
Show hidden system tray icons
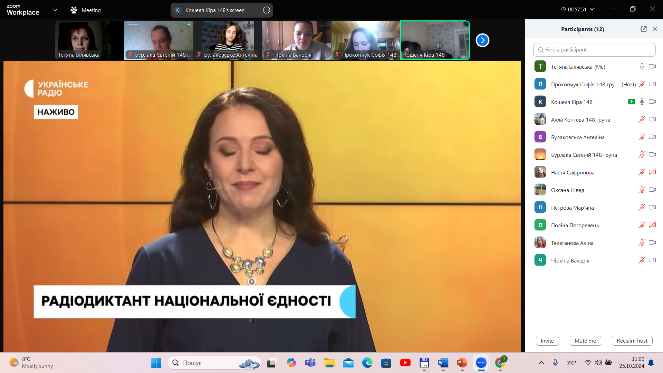(541, 363)
